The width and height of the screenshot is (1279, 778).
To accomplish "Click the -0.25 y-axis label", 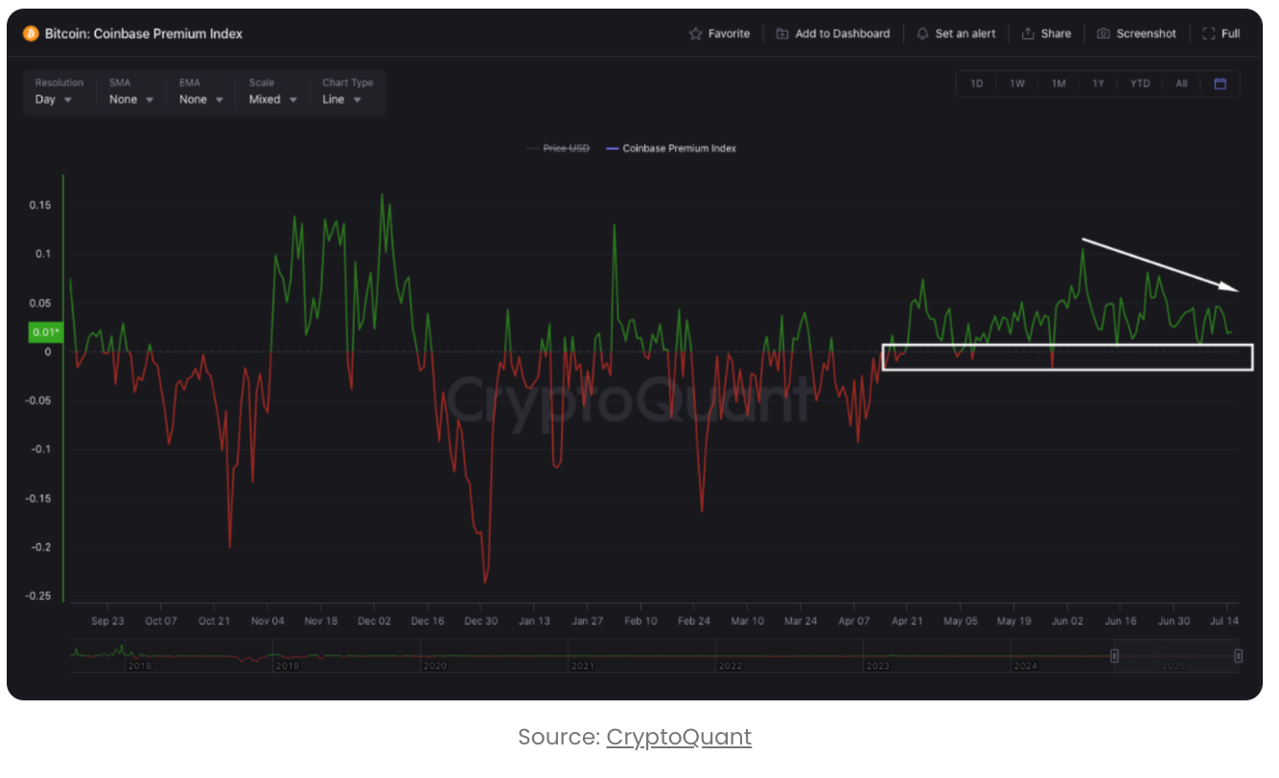I will tap(38, 596).
